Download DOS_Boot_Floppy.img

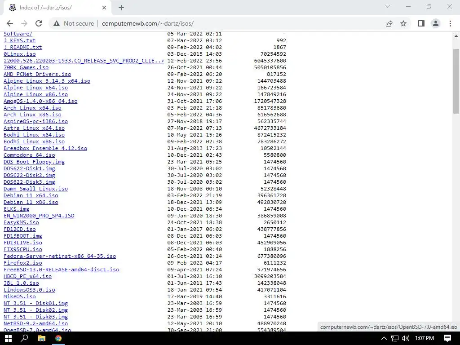tap(34, 162)
